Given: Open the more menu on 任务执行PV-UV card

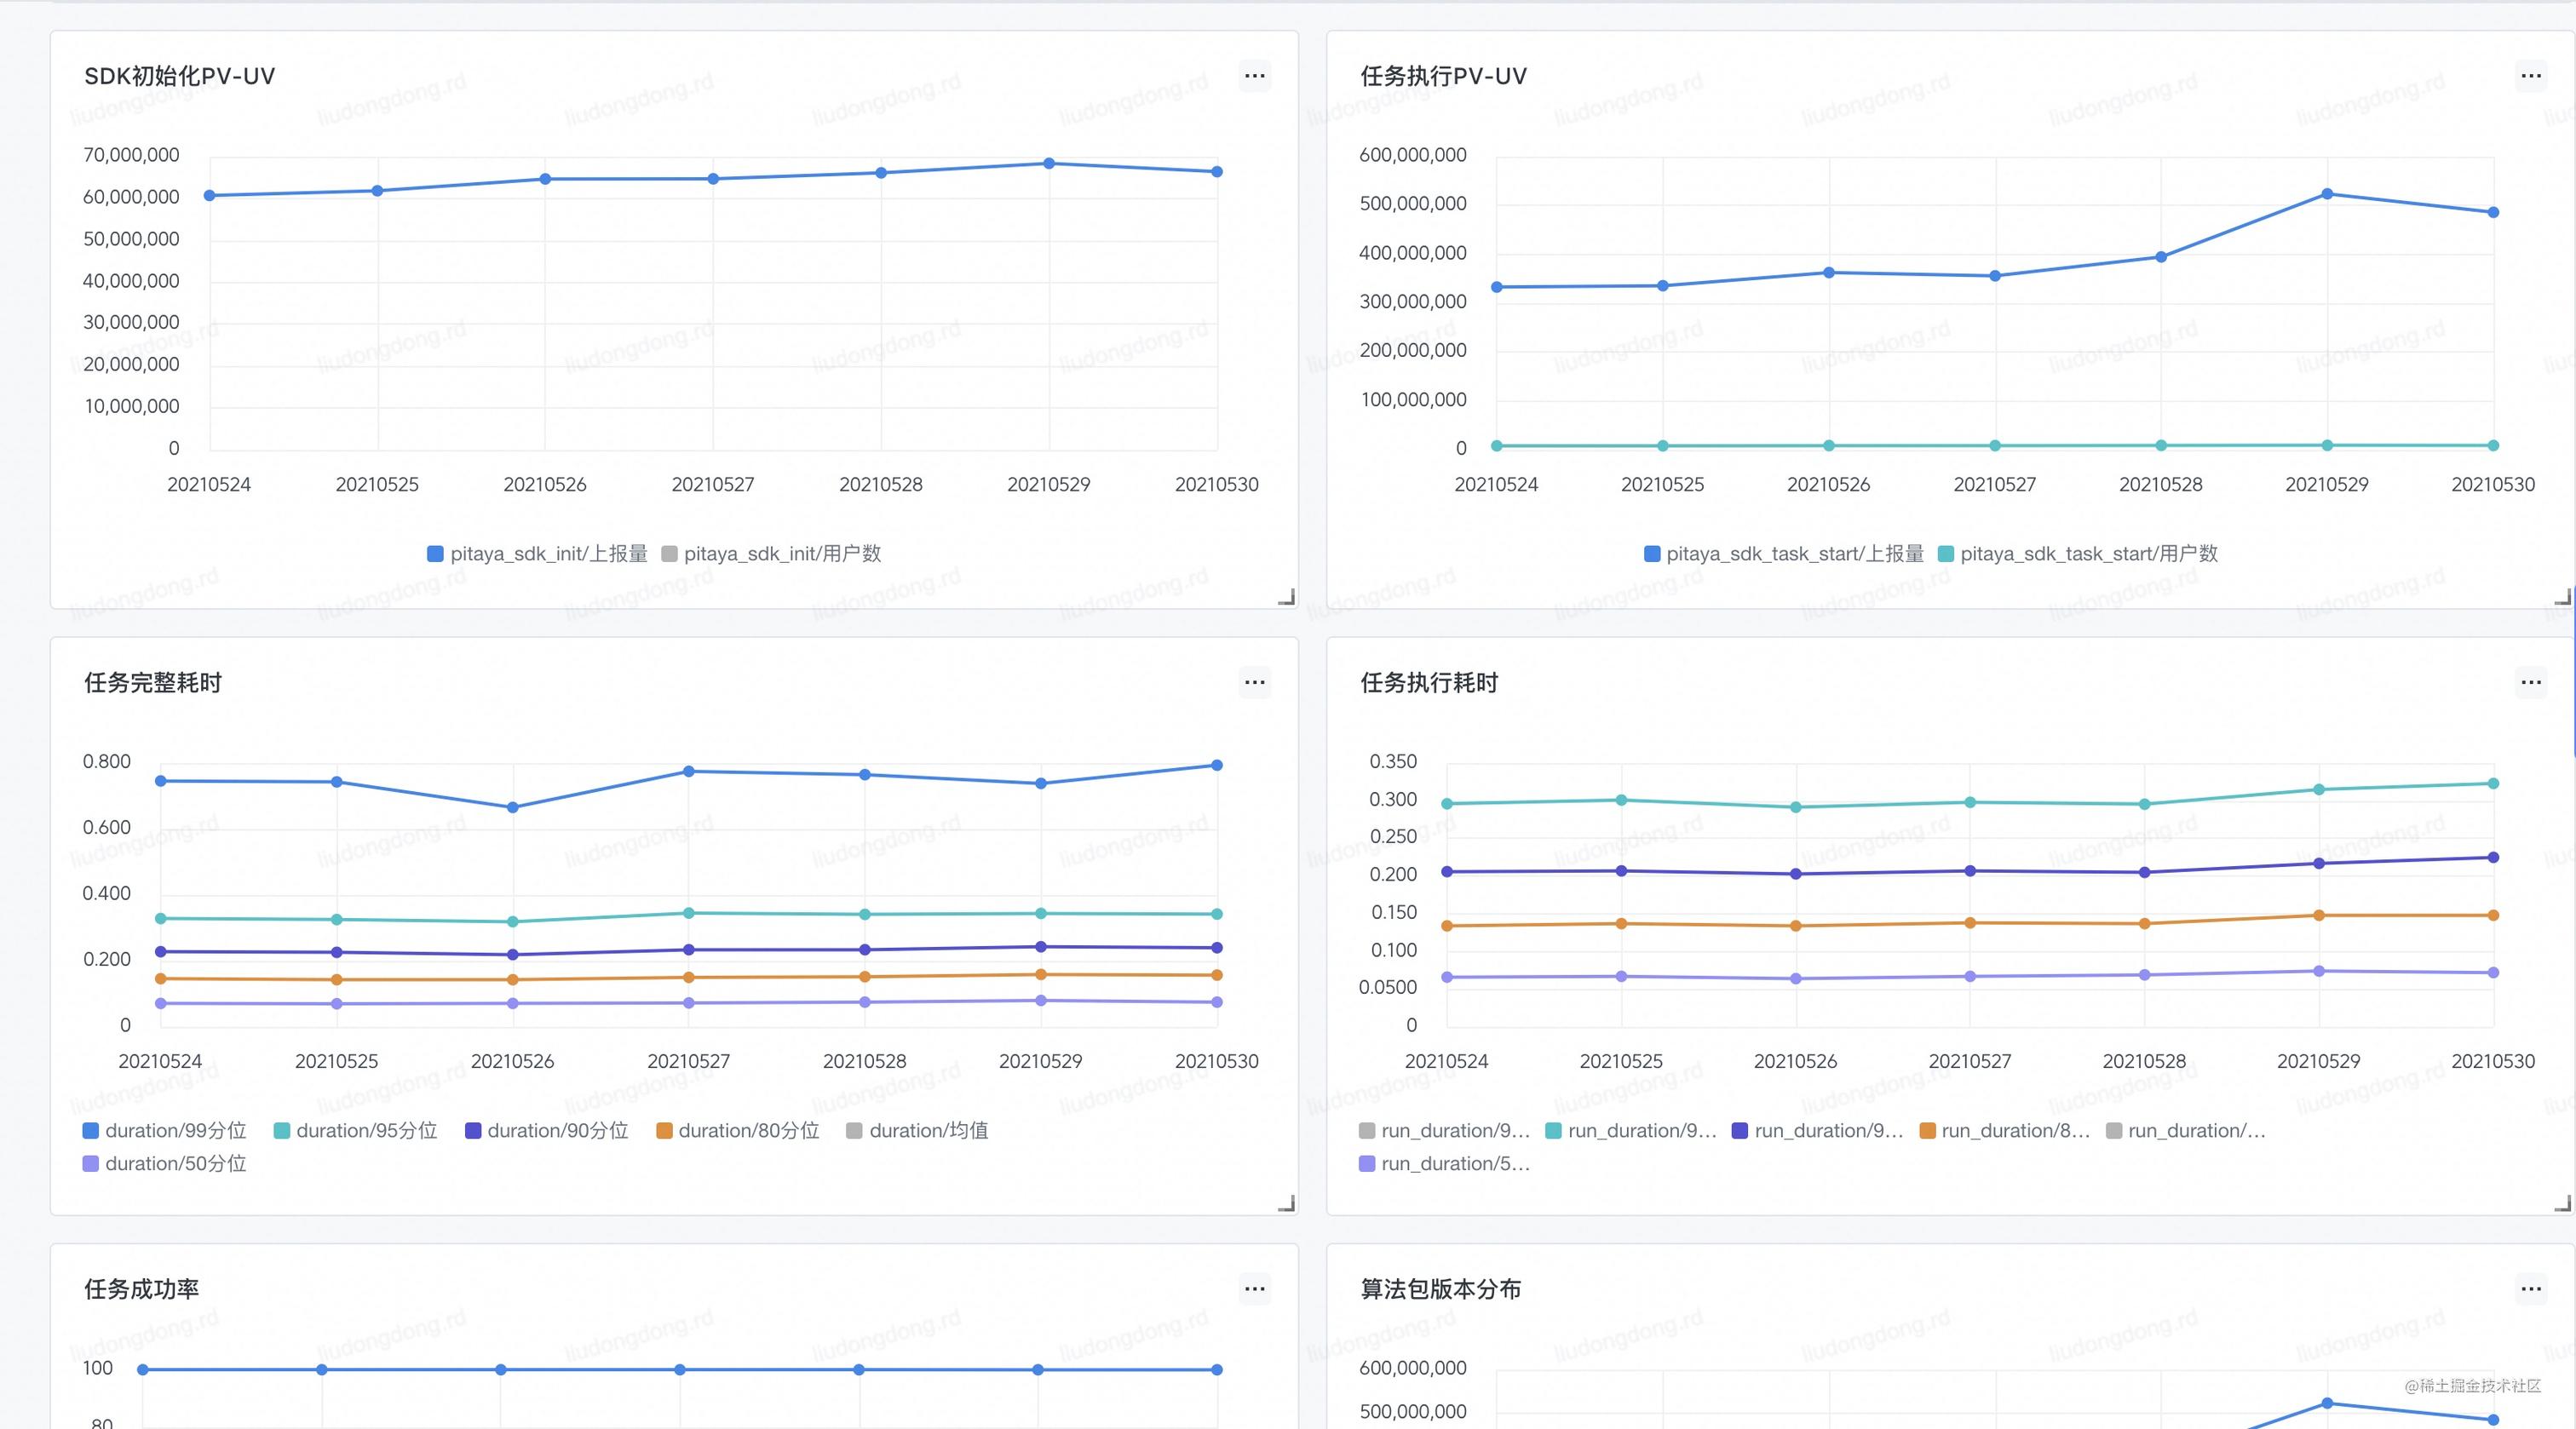Looking at the screenshot, I should pyautogui.click(x=2530, y=76).
